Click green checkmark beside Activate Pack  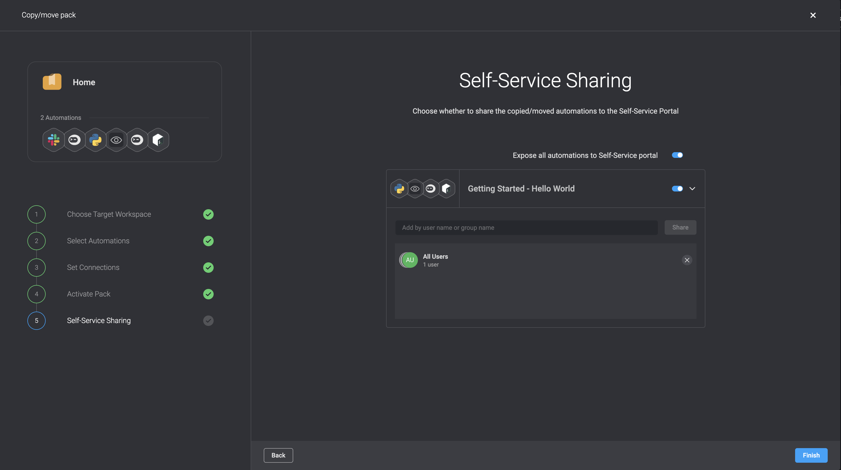click(208, 294)
